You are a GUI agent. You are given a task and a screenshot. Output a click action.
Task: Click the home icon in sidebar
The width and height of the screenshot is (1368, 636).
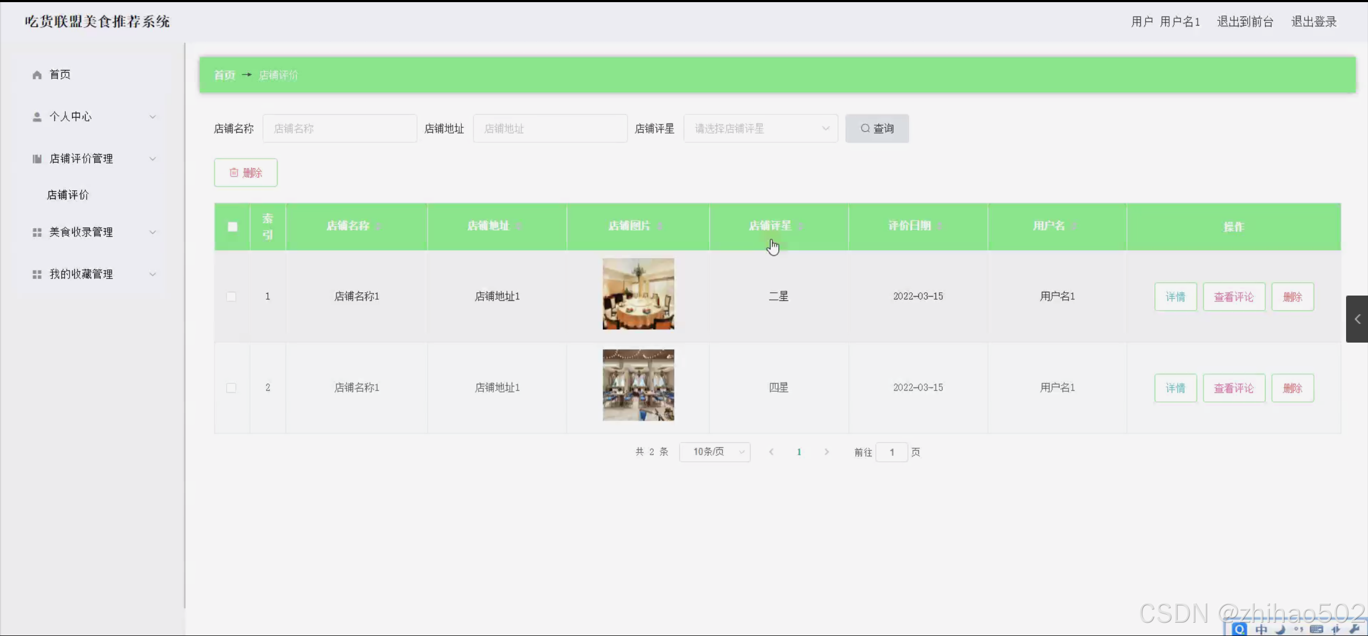(37, 75)
